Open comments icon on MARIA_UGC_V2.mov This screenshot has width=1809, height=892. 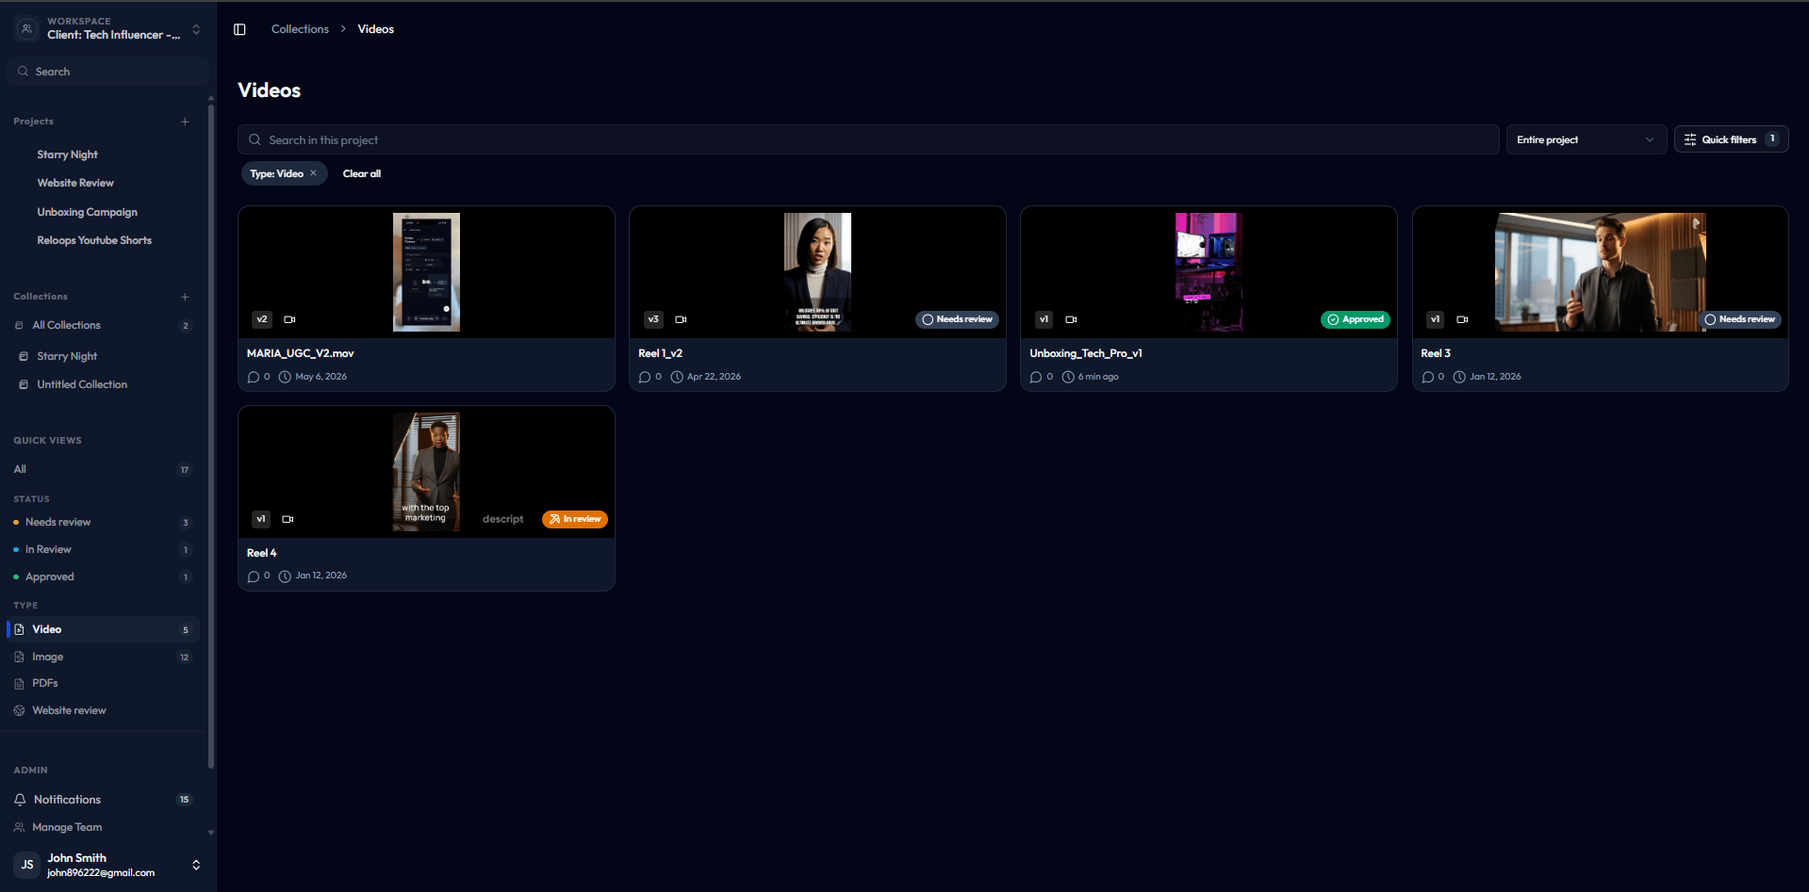click(x=254, y=377)
